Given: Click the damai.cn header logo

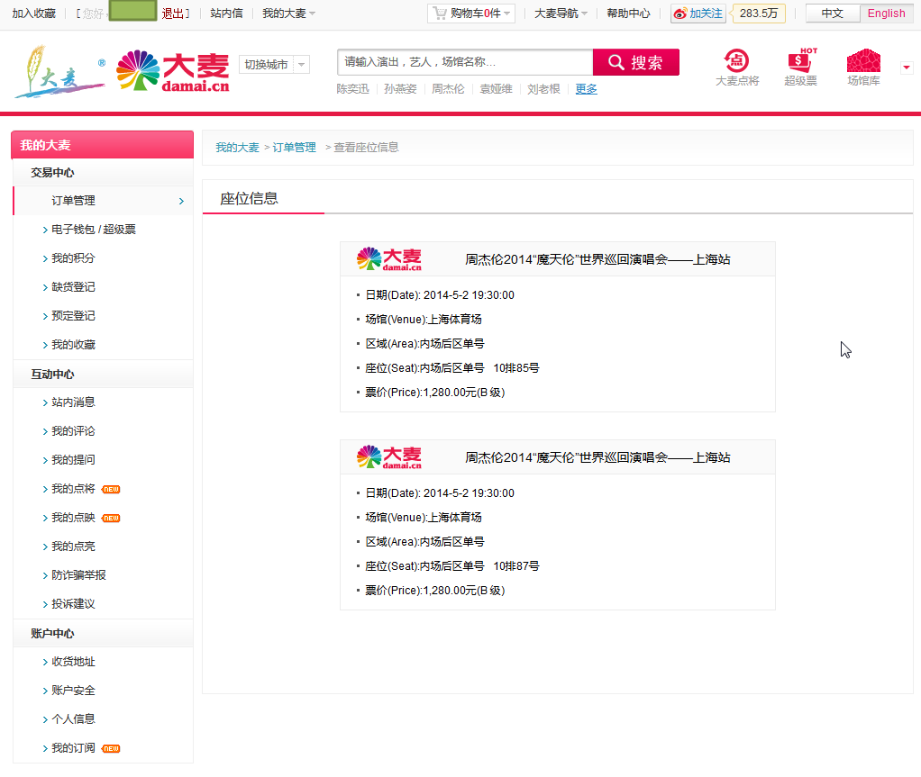Looking at the screenshot, I should click(x=173, y=72).
